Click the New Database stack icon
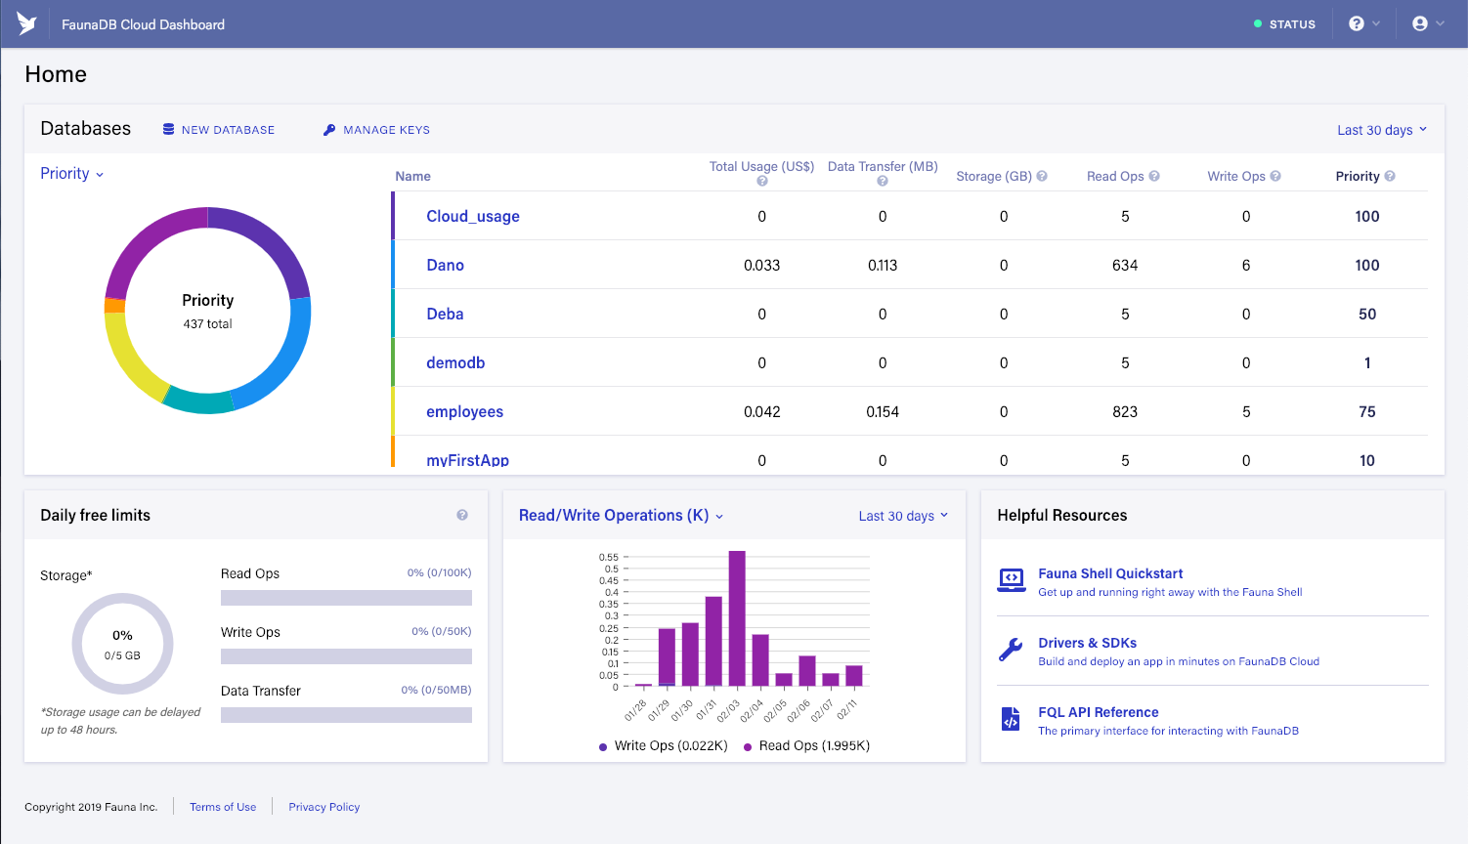The image size is (1468, 844). [169, 129]
